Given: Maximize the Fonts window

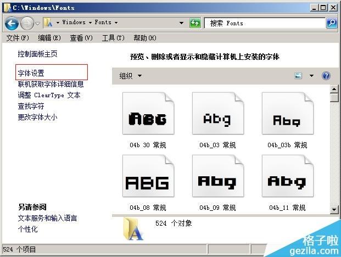Looking at the screenshot, I should click(x=323, y=8).
